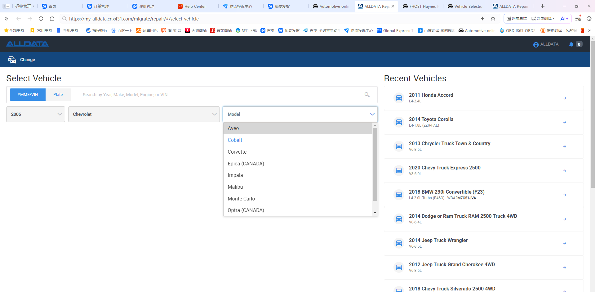The width and height of the screenshot is (595, 292).
Task: Reload the page with browser refresh icon
Action: point(41,19)
